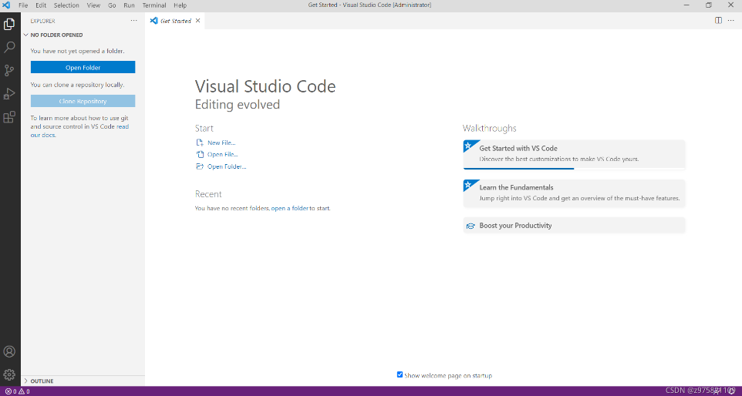Click the Get Started walkthrough progress bar

point(574,168)
